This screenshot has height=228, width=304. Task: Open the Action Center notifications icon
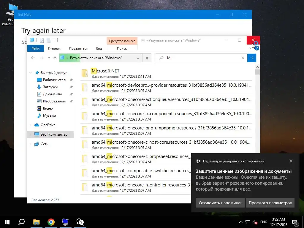[x=295, y=222]
